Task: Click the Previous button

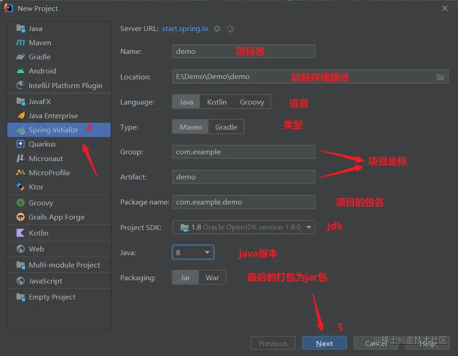Action: coord(273,343)
